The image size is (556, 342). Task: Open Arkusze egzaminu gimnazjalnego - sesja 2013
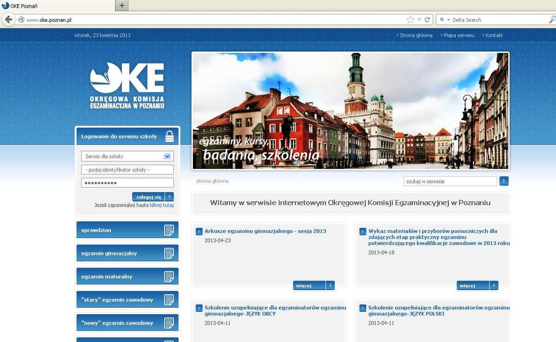pyautogui.click(x=265, y=231)
